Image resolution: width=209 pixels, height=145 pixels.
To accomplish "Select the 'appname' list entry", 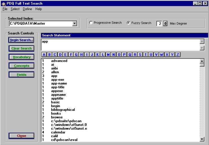I will pyautogui.click(x=58, y=95).
